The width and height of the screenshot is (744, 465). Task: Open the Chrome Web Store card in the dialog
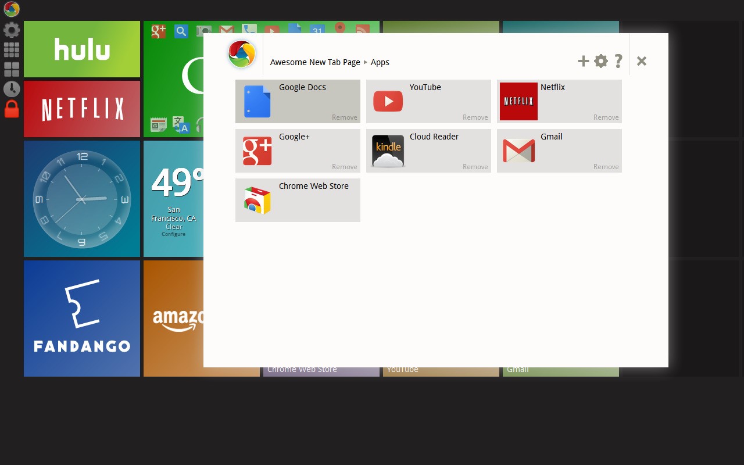click(298, 200)
